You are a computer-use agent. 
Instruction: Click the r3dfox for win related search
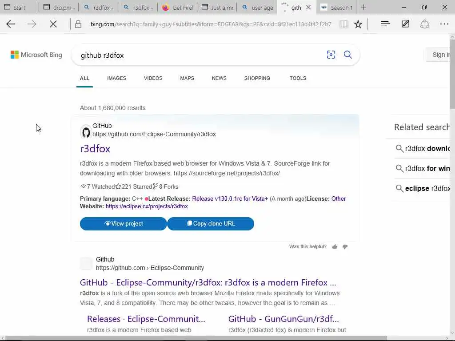click(423, 168)
